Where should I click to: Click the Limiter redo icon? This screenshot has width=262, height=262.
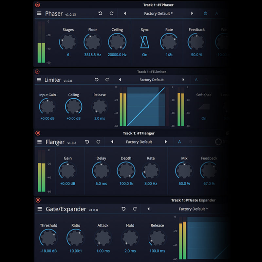coord(107,80)
